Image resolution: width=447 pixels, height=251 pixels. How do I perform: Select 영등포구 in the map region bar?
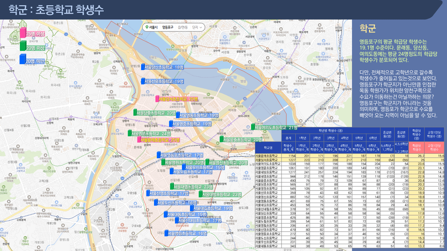pyautogui.click(x=168, y=27)
